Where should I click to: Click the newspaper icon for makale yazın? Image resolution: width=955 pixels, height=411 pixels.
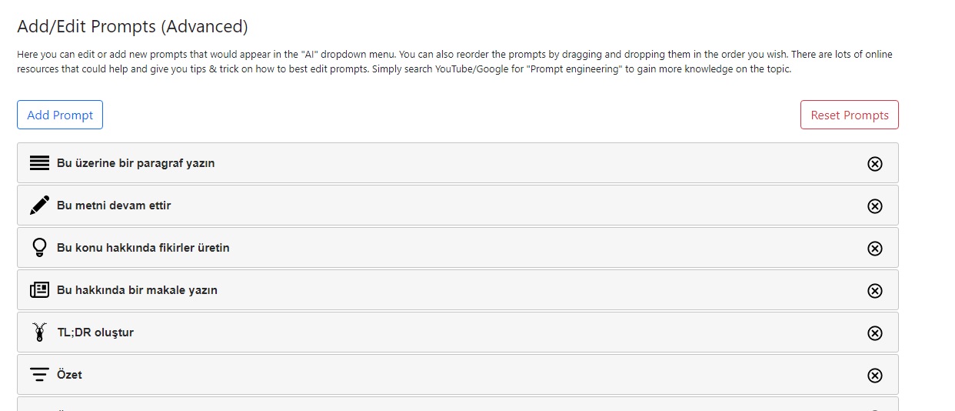point(39,290)
